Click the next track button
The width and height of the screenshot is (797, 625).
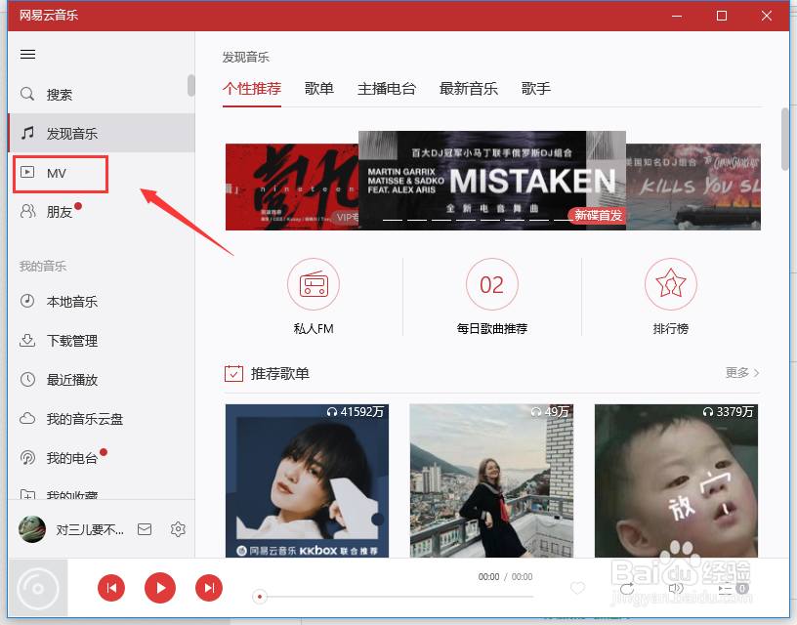coord(209,588)
